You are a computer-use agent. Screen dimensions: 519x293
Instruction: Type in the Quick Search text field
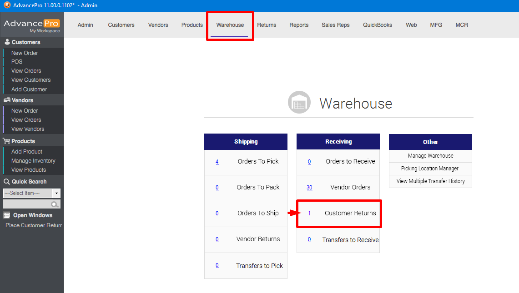coord(26,204)
